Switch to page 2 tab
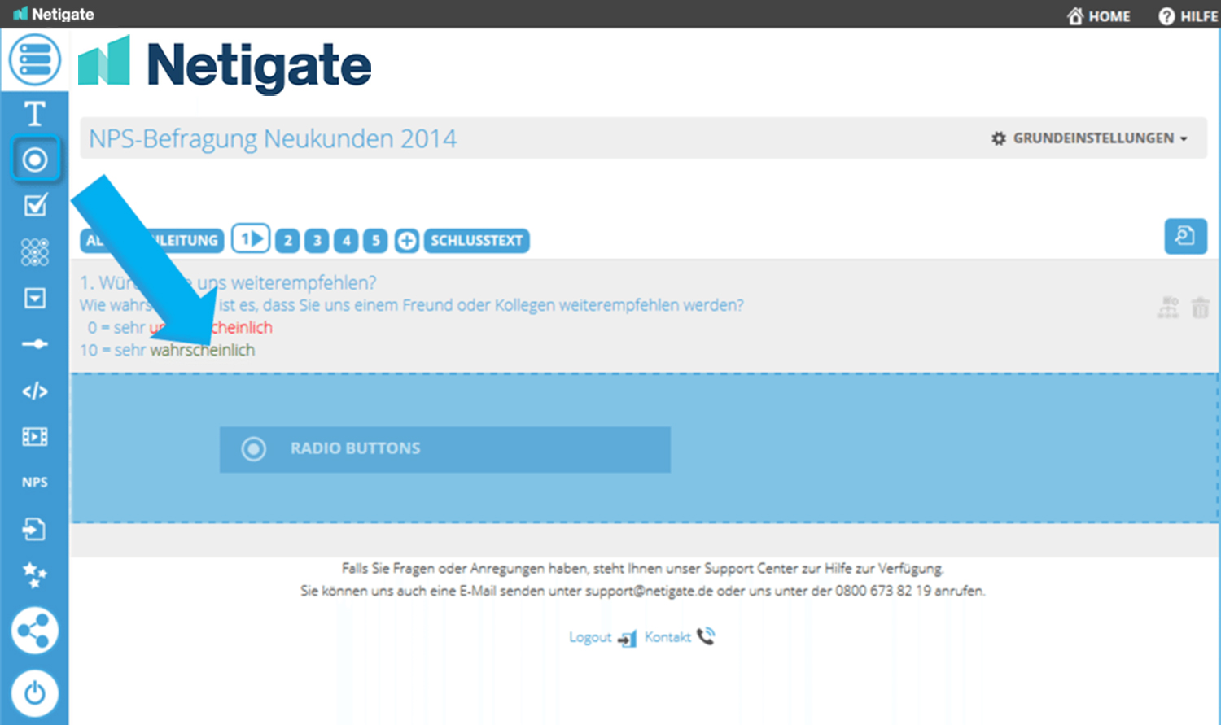Screen dimensions: 1221x725 [287, 241]
